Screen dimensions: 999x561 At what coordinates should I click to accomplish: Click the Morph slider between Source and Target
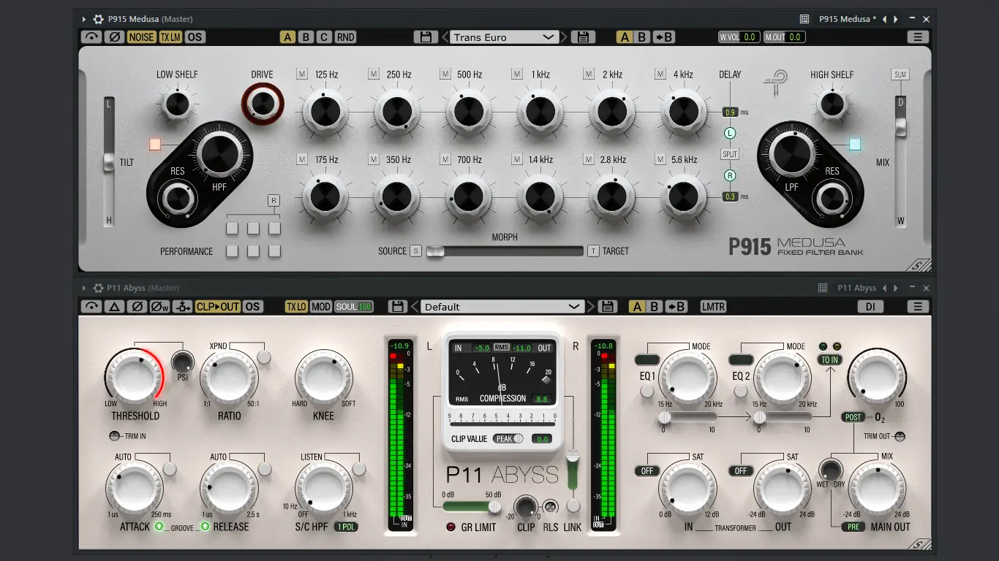point(505,251)
